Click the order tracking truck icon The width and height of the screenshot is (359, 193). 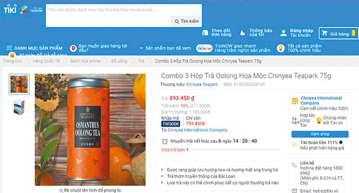pos(205,33)
